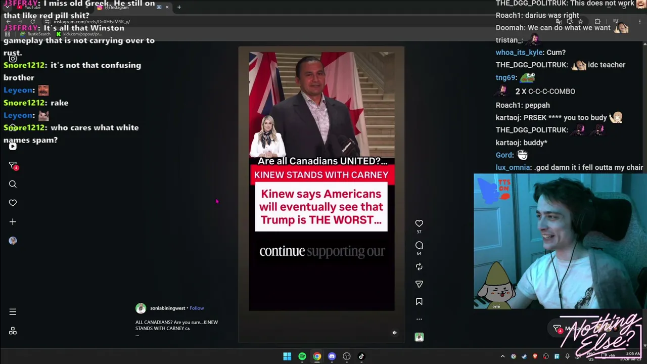
Task: Share the reel via the send icon
Action: tap(419, 284)
